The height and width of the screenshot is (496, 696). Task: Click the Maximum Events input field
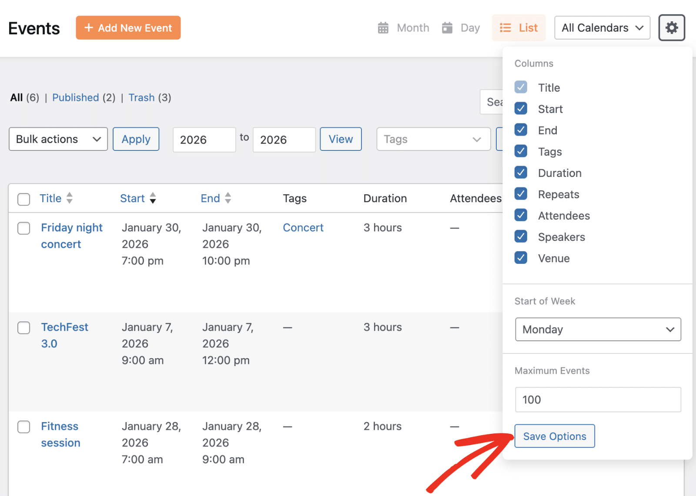(598, 399)
